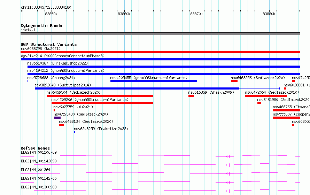310x195 pixels.
Task: Click exon marker on DLG2 NM_001142699 track
Action: pyautogui.click(x=229, y=165)
